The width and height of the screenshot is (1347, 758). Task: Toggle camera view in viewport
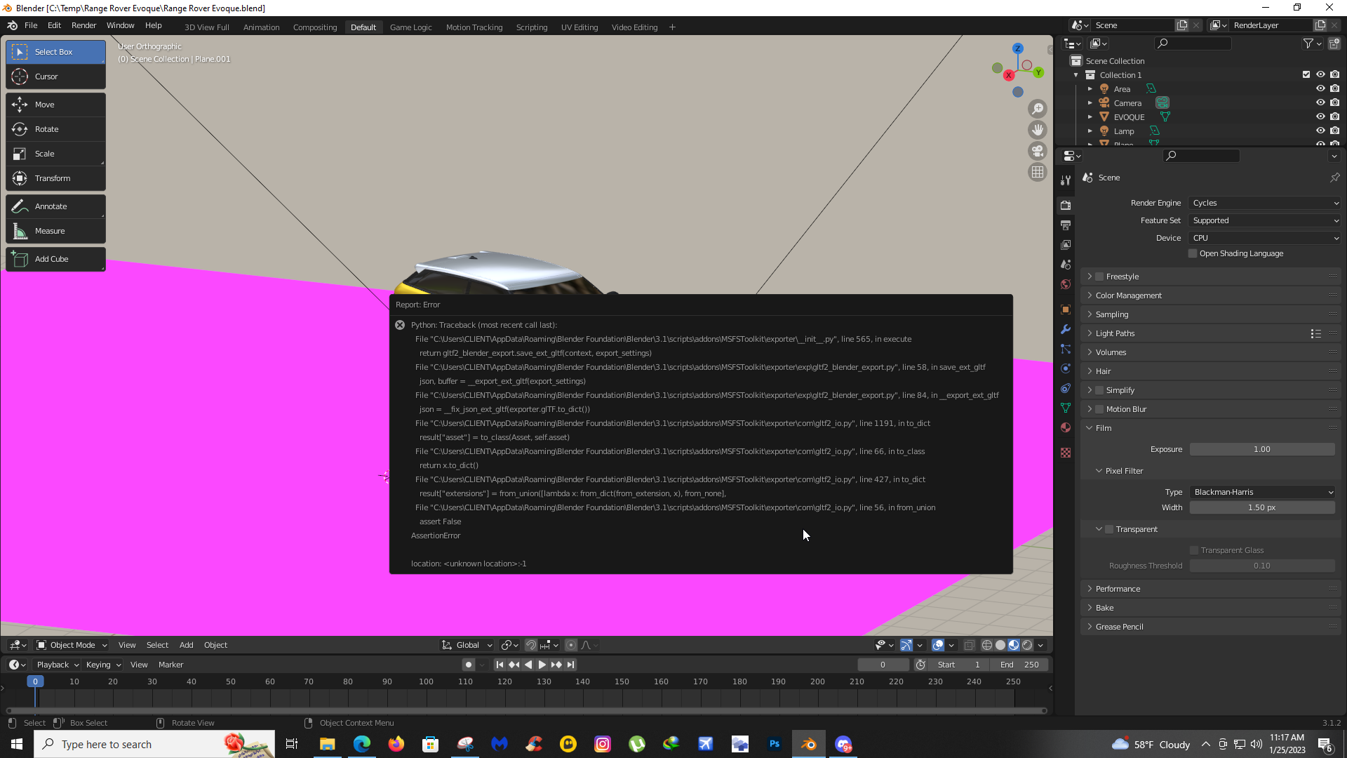point(1038,151)
